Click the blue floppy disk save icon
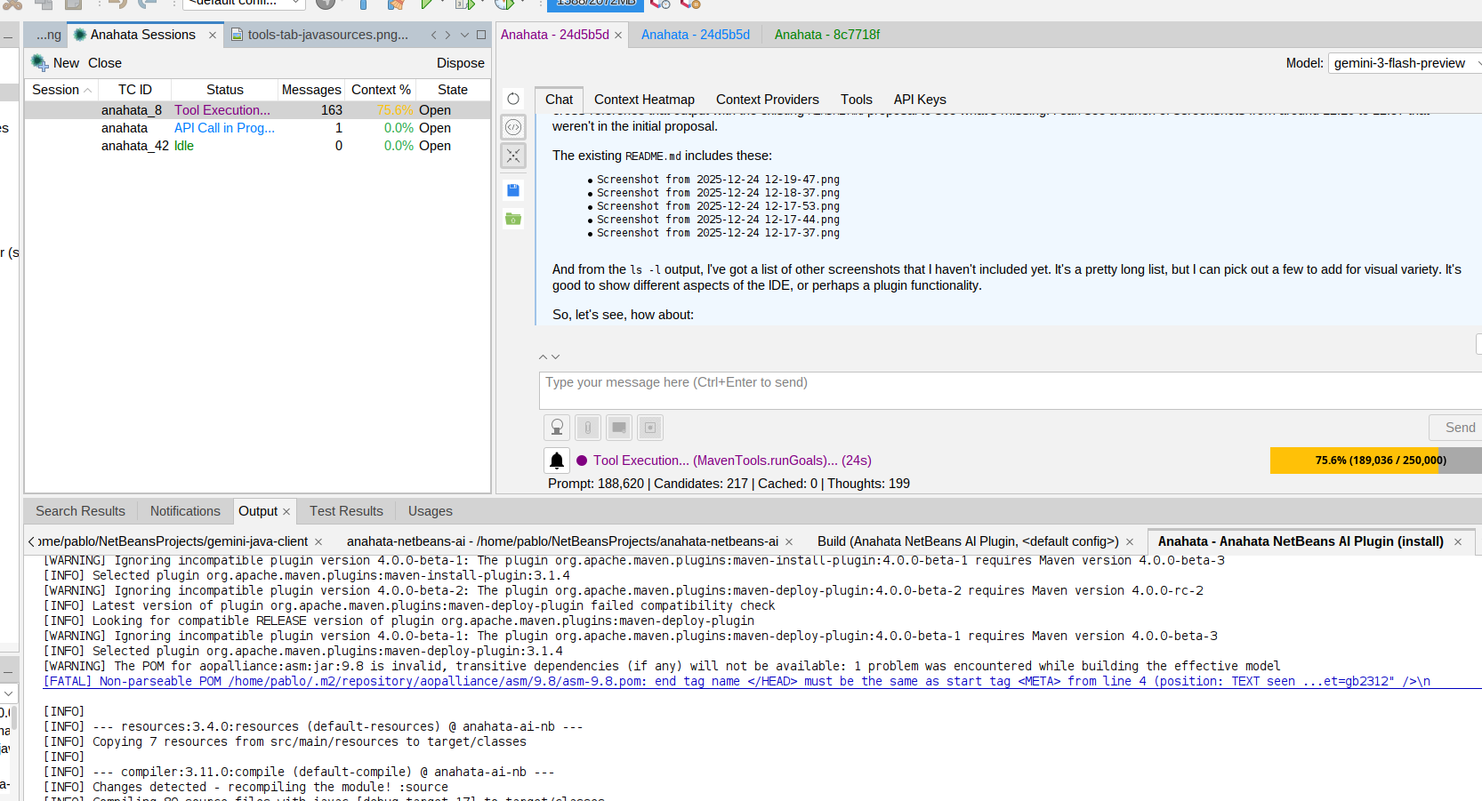1482x801 pixels. pos(513,190)
